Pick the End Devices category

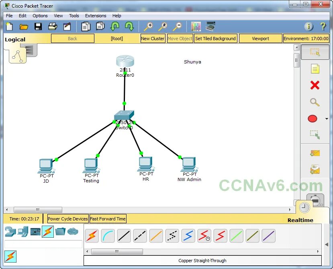coord(23,232)
